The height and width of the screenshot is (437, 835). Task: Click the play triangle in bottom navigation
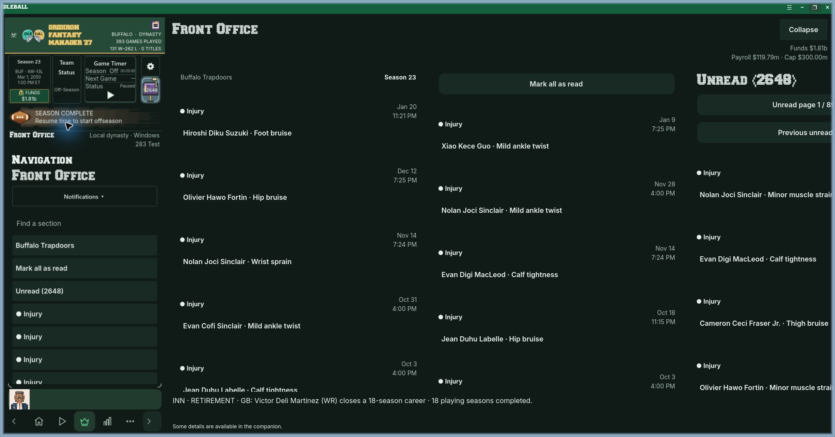tap(62, 421)
